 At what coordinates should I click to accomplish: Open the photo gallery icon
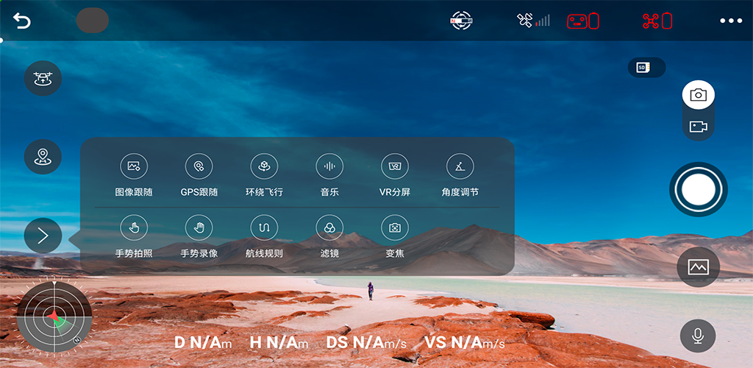(699, 267)
